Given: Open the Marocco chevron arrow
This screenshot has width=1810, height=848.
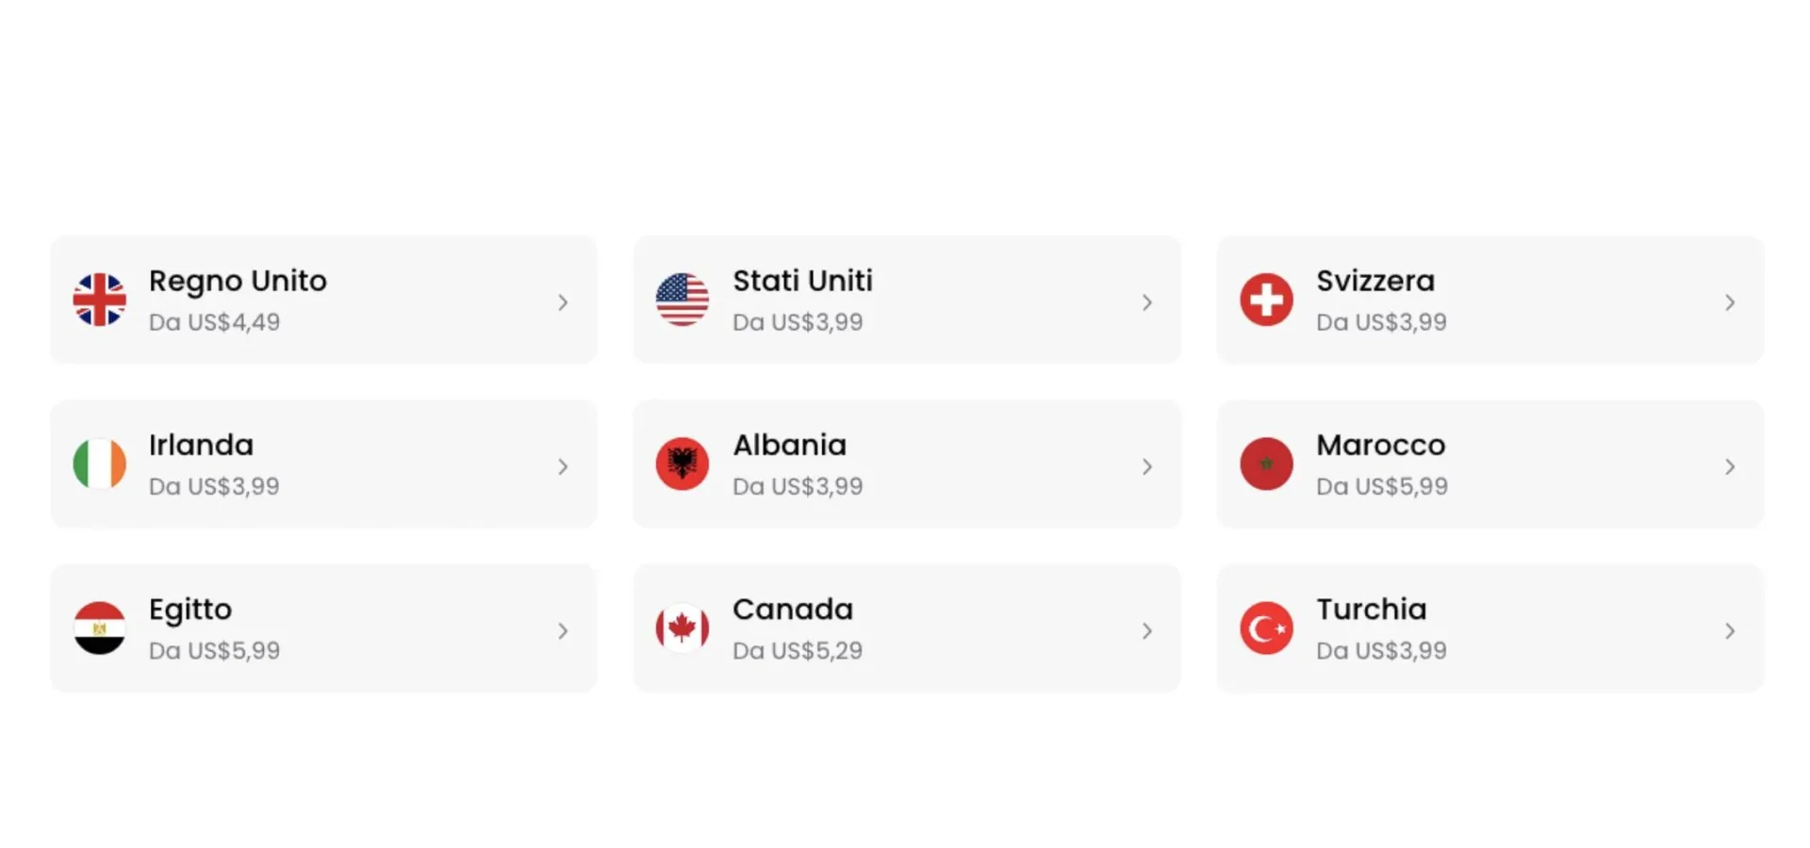Looking at the screenshot, I should click(x=1730, y=466).
